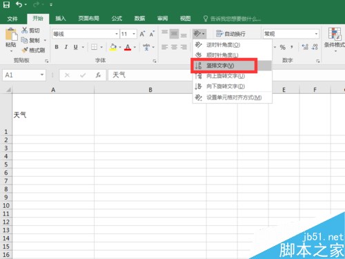Open the font name dropdown arrow
This screenshot has width=345, height=259.
pyautogui.click(x=117, y=34)
